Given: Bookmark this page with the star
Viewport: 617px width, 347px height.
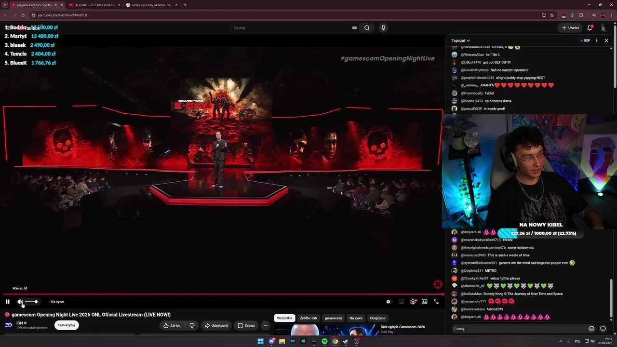Looking at the screenshot, I should point(552,15).
